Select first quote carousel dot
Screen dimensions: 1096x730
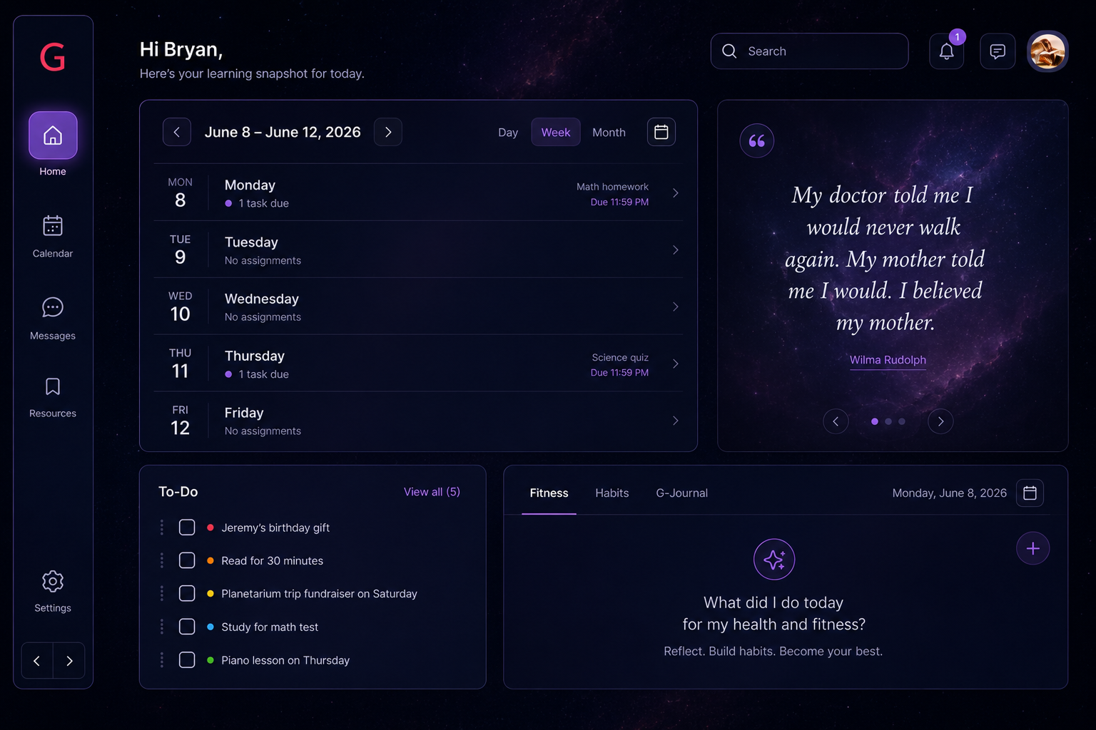[875, 421]
